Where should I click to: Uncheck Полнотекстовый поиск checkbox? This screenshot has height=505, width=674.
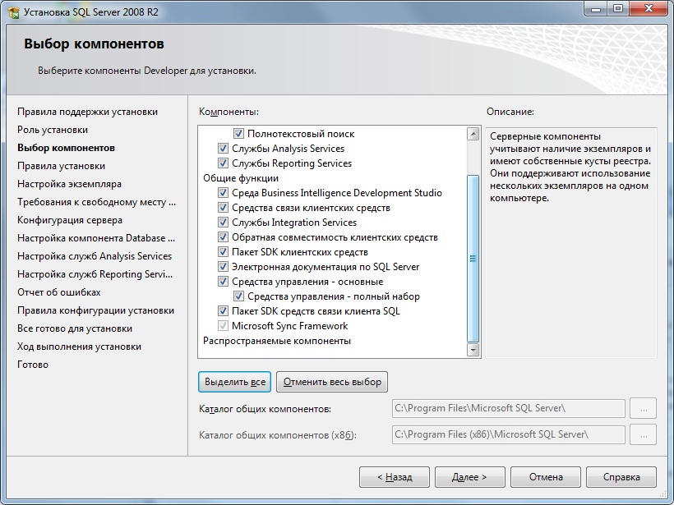coord(238,134)
